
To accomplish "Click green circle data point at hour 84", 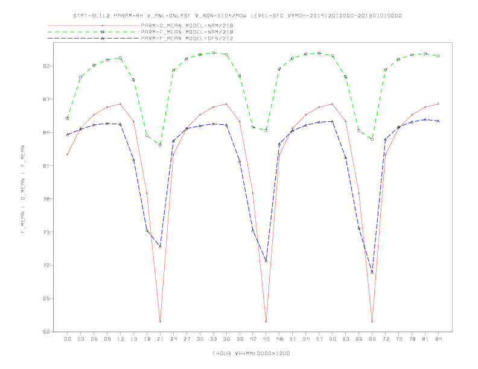I will click(x=438, y=56).
